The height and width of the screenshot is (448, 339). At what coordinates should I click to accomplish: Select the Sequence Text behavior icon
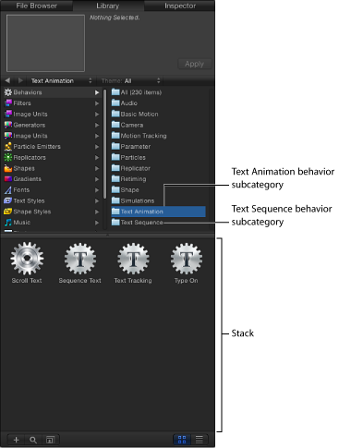80,259
